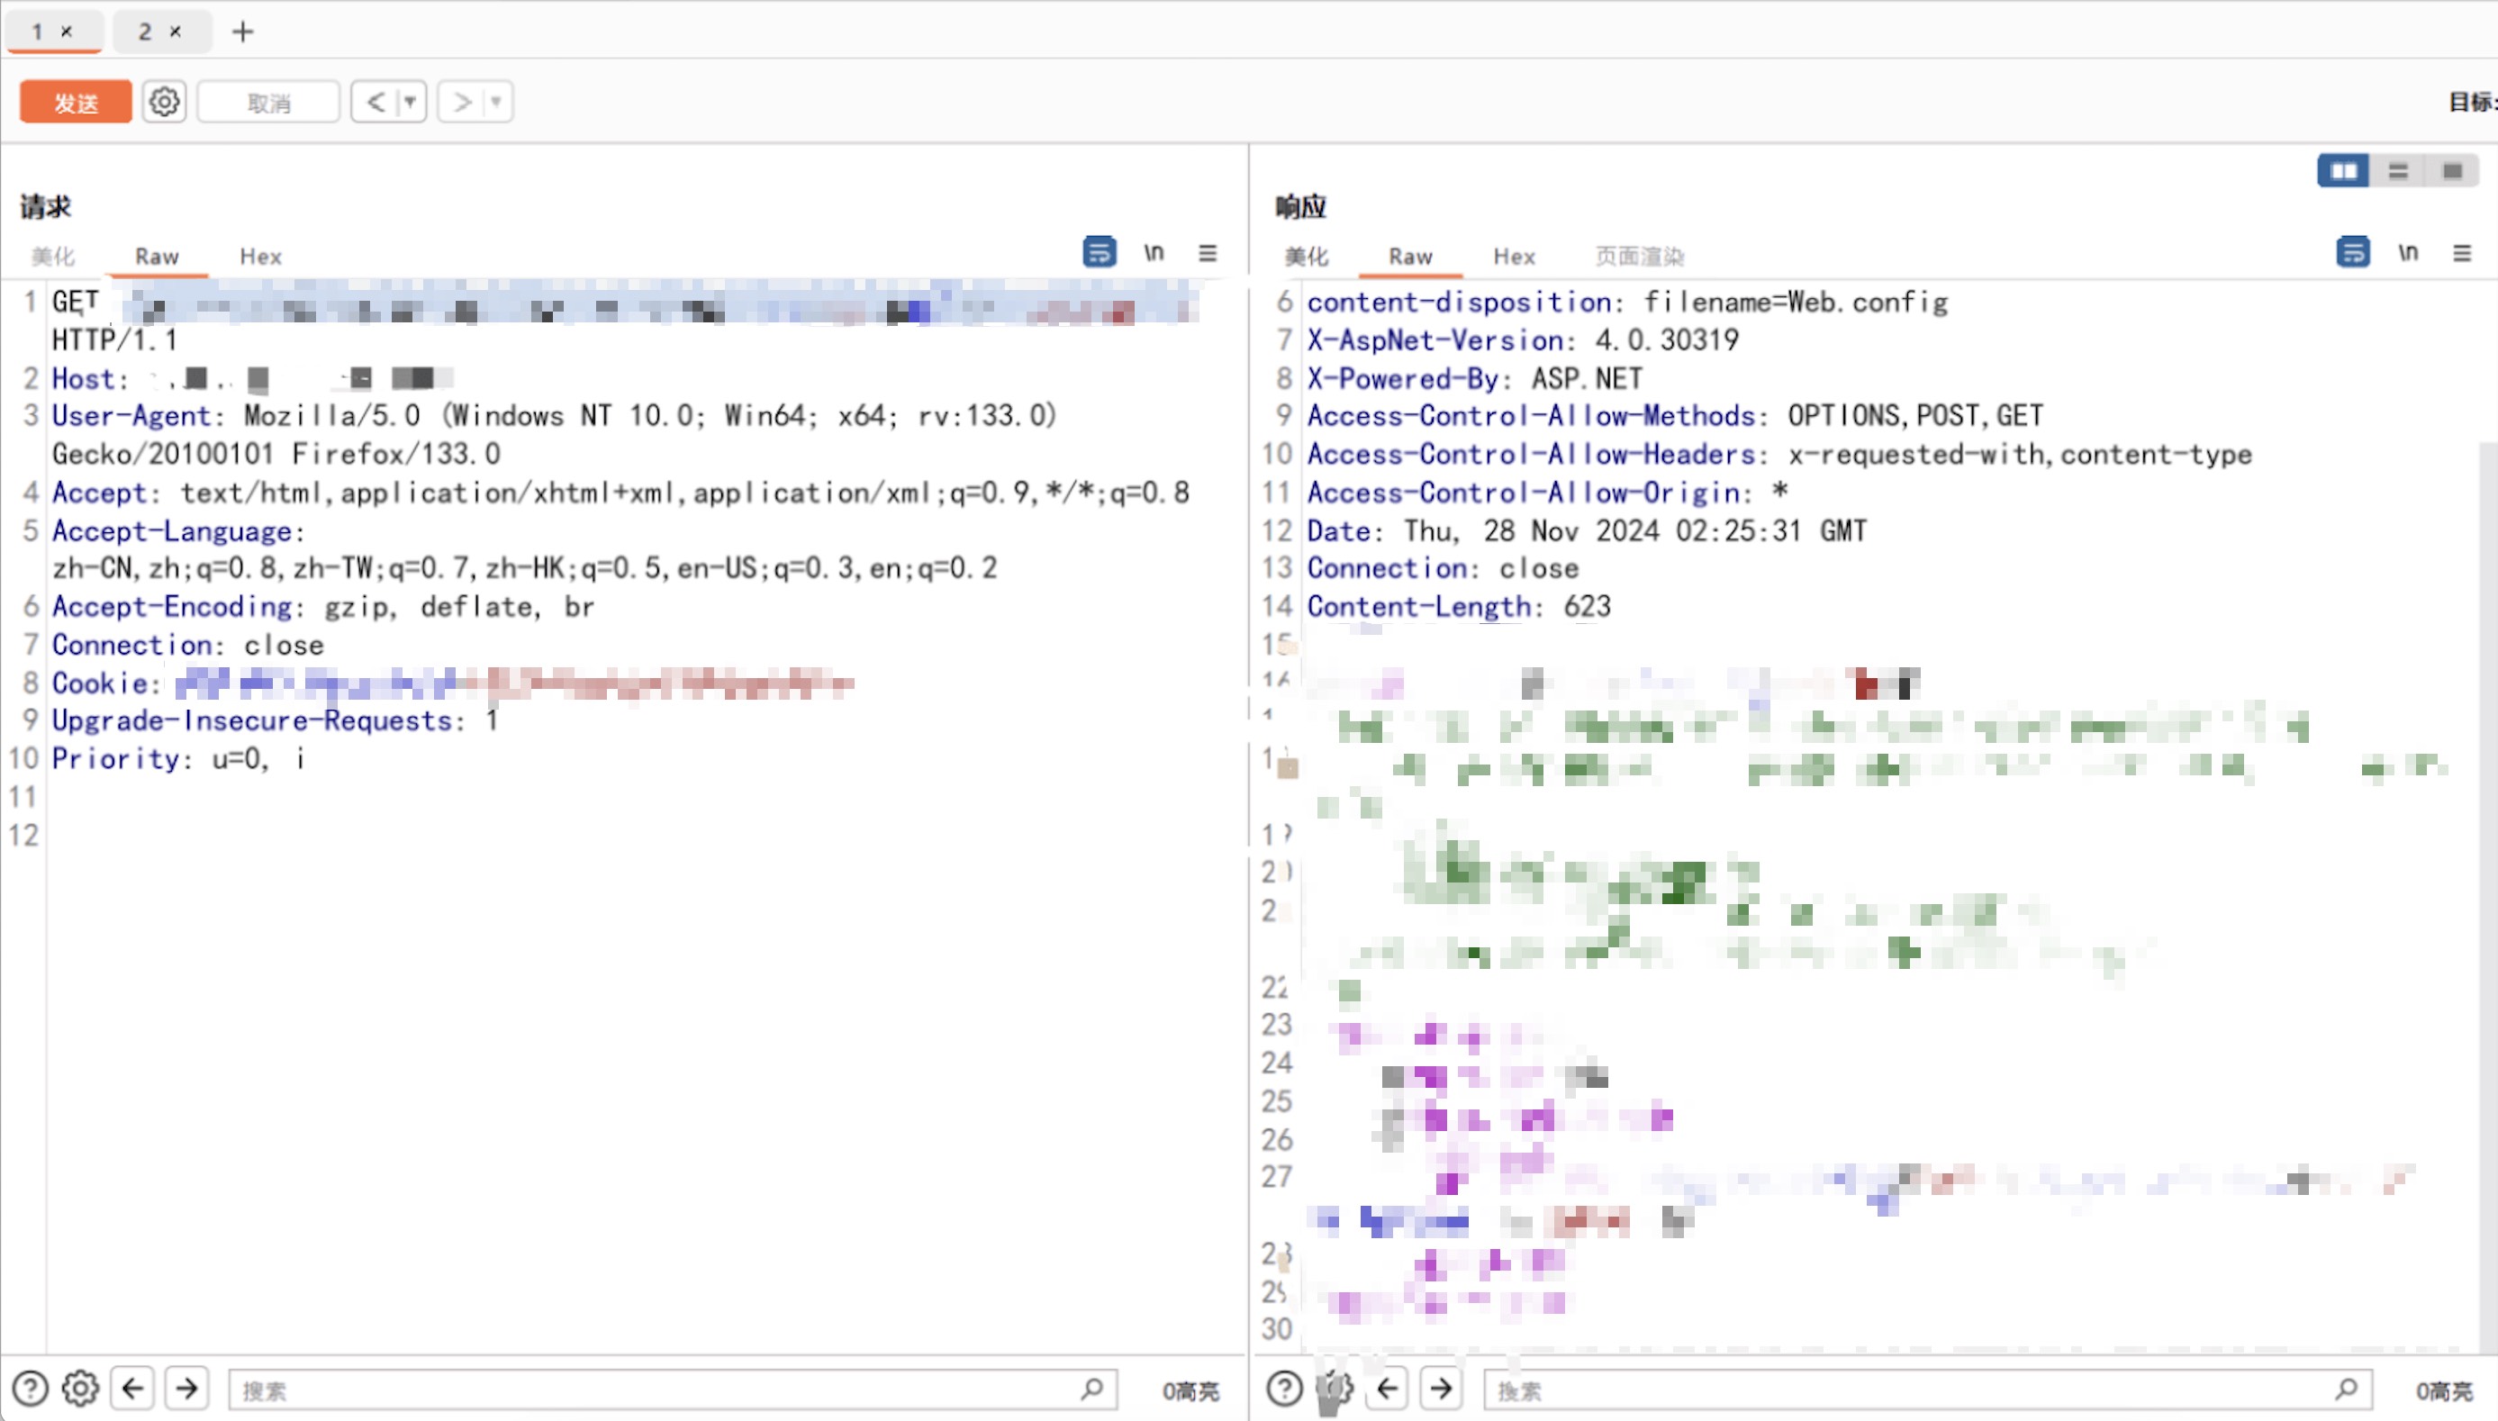Viewport: 2498px width, 1421px height.
Task: Go to next request with > button
Action: 463,102
